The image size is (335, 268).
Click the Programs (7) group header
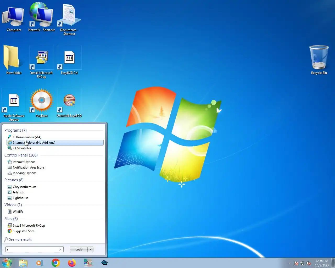click(15, 130)
